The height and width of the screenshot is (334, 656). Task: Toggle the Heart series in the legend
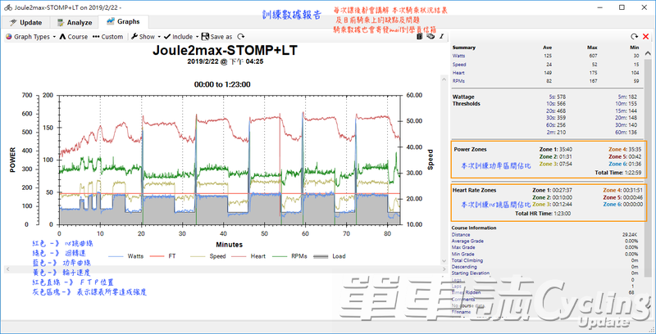click(248, 256)
